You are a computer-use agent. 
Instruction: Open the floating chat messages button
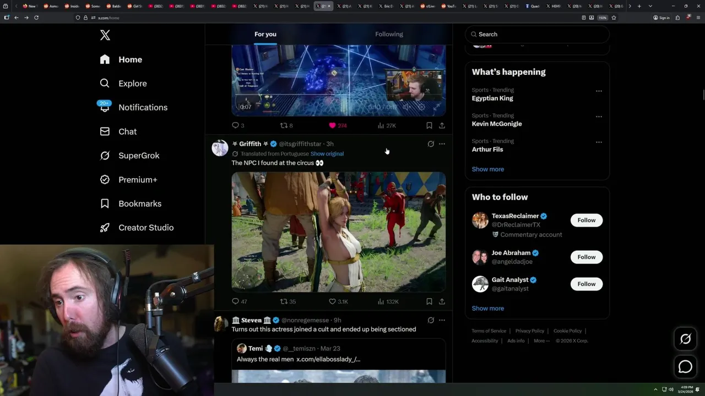pyautogui.click(x=685, y=367)
